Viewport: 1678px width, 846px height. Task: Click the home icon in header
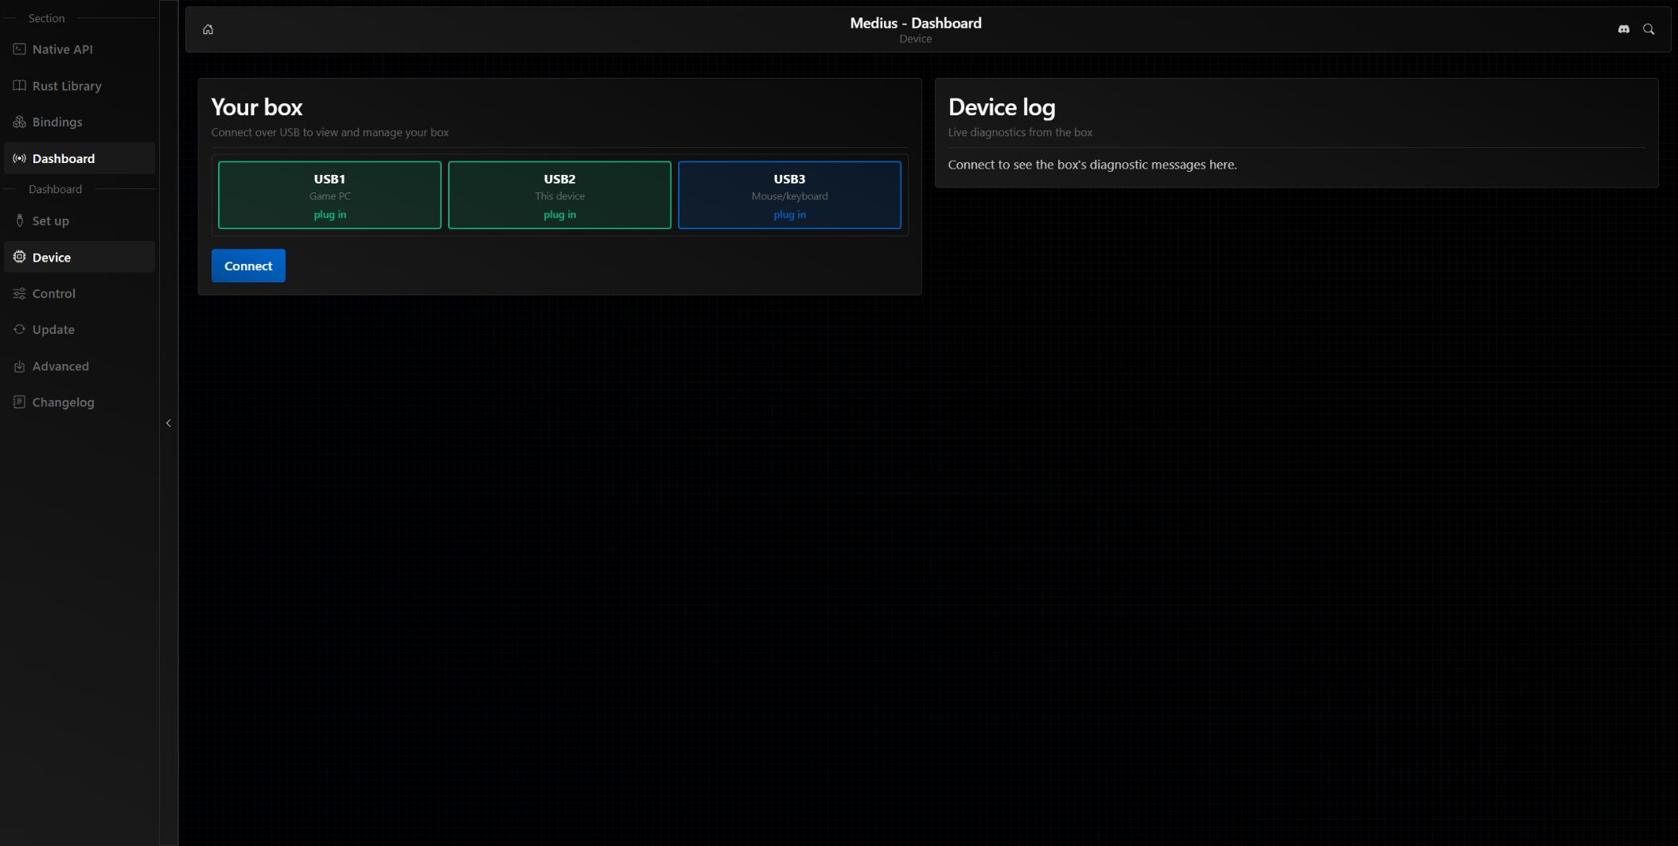point(208,29)
